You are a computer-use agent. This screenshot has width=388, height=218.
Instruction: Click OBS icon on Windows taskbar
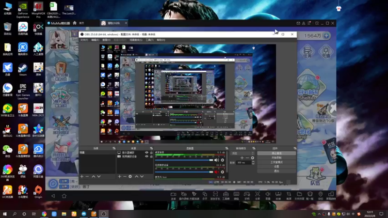103,214
